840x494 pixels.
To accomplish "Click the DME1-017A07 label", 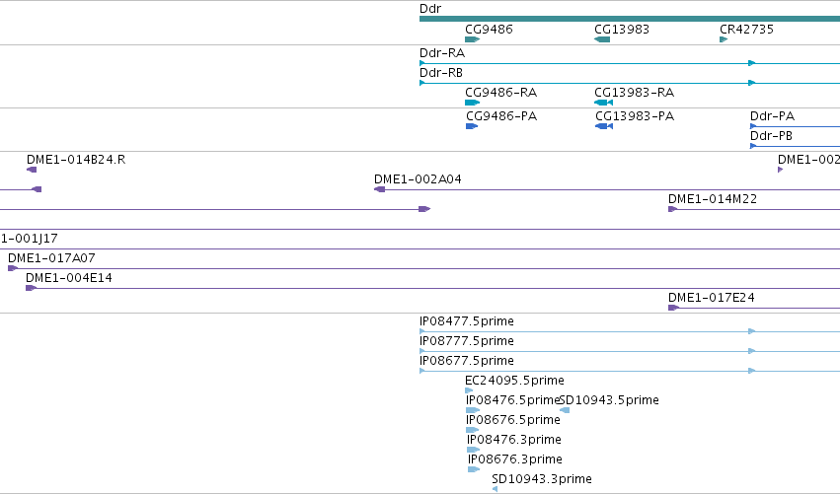I will tap(51, 258).
